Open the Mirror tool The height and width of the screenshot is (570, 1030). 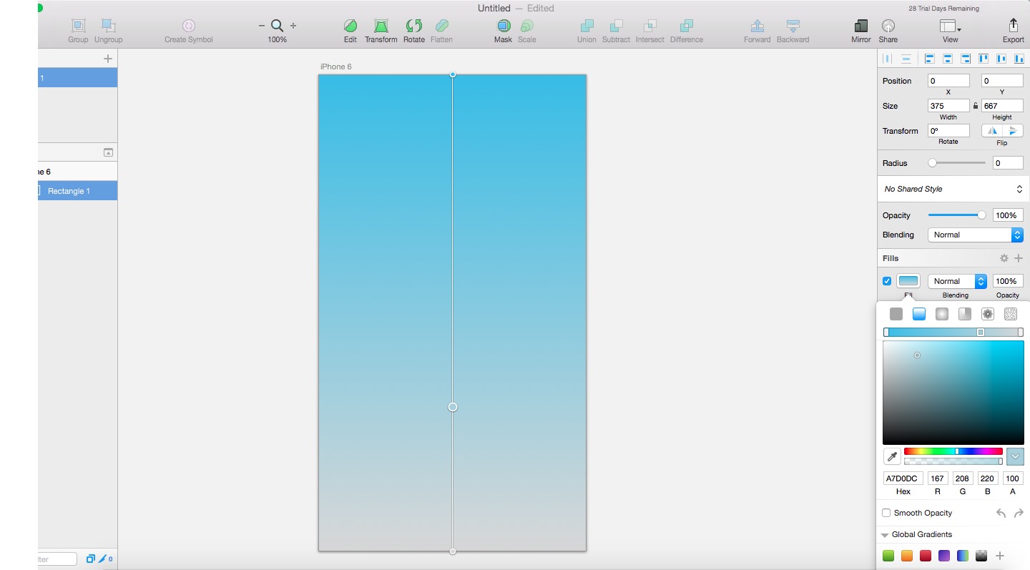[x=861, y=26]
